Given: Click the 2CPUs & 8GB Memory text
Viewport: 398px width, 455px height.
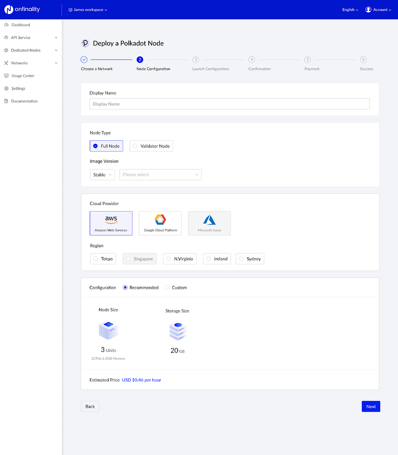Looking at the screenshot, I should point(108,358).
